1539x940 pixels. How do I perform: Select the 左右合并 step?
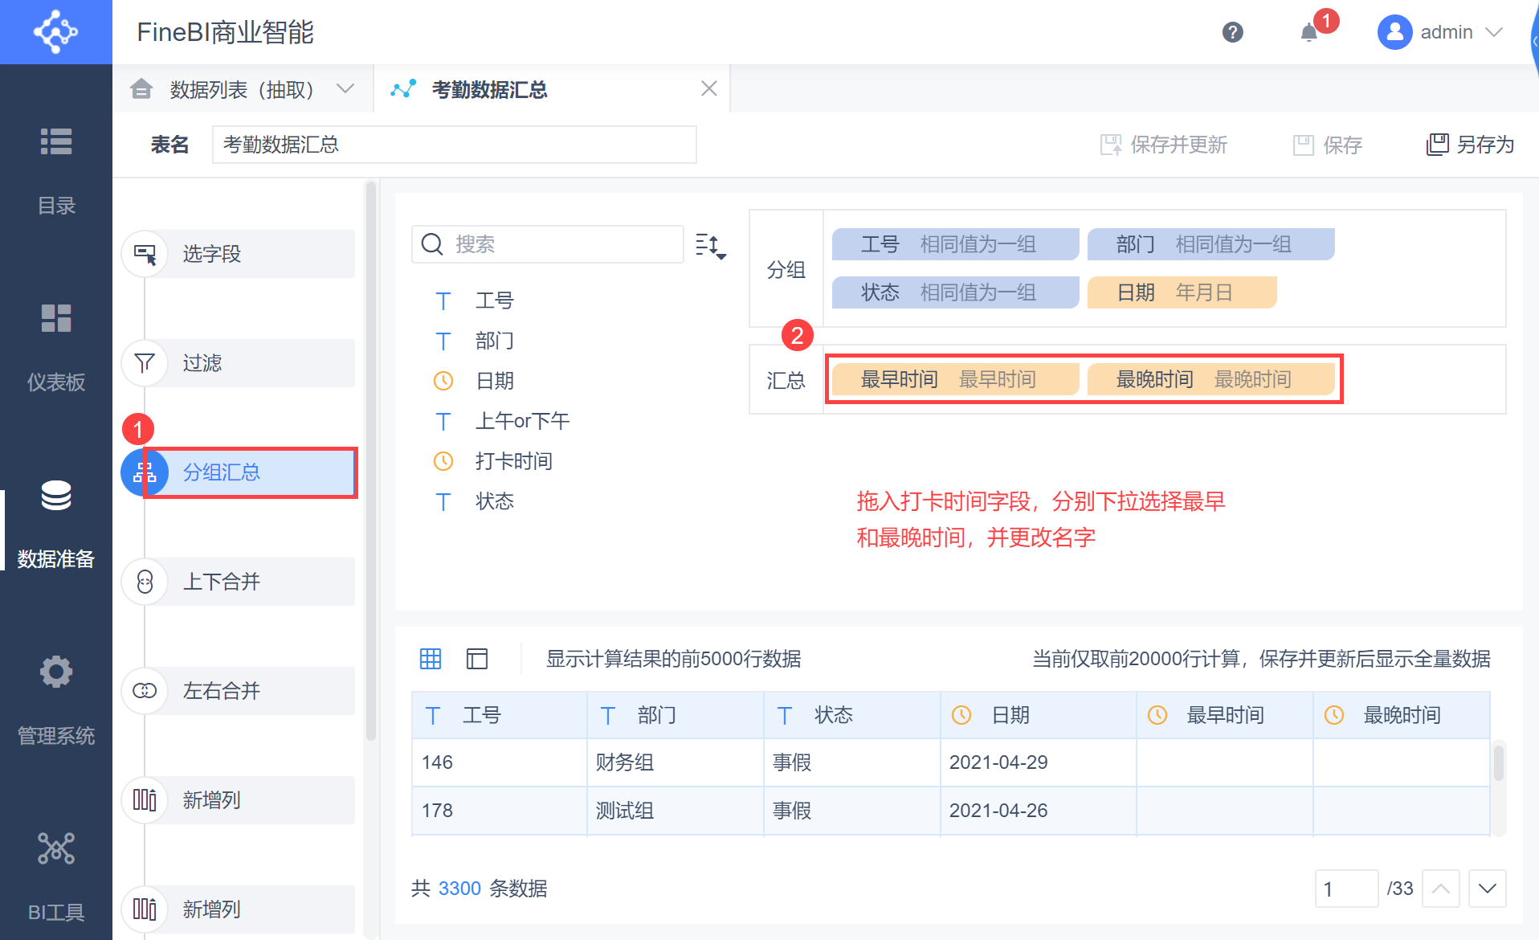click(x=239, y=691)
